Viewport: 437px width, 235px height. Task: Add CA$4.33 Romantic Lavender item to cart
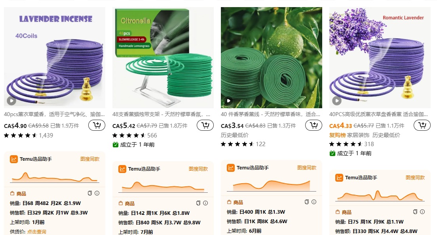click(422, 125)
